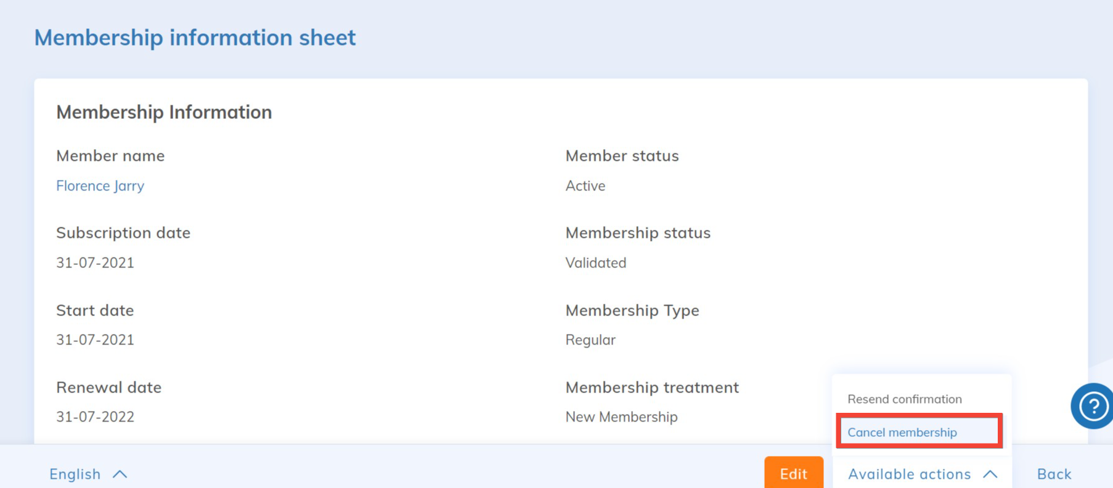Image resolution: width=1113 pixels, height=488 pixels.
Task: Collapse the Available actions dropdown
Action: 910,474
